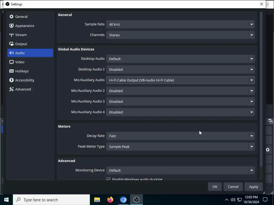
Task: Click the Global Audio Devices heading
Action: [76, 49]
